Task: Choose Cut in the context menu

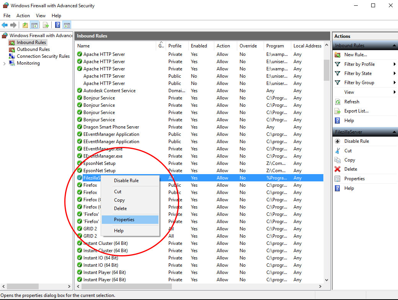Action: click(x=130, y=192)
